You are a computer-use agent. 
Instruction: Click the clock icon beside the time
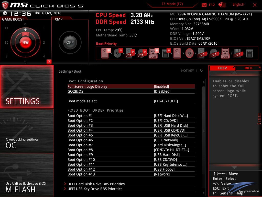5,13
